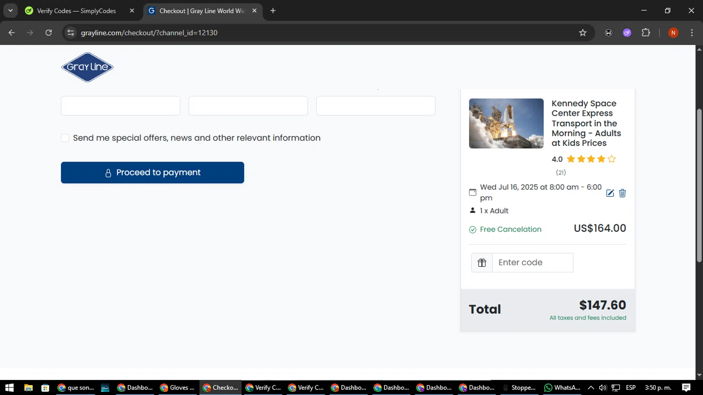Switch ESP input language indicator
This screenshot has width=703, height=395.
click(x=631, y=388)
